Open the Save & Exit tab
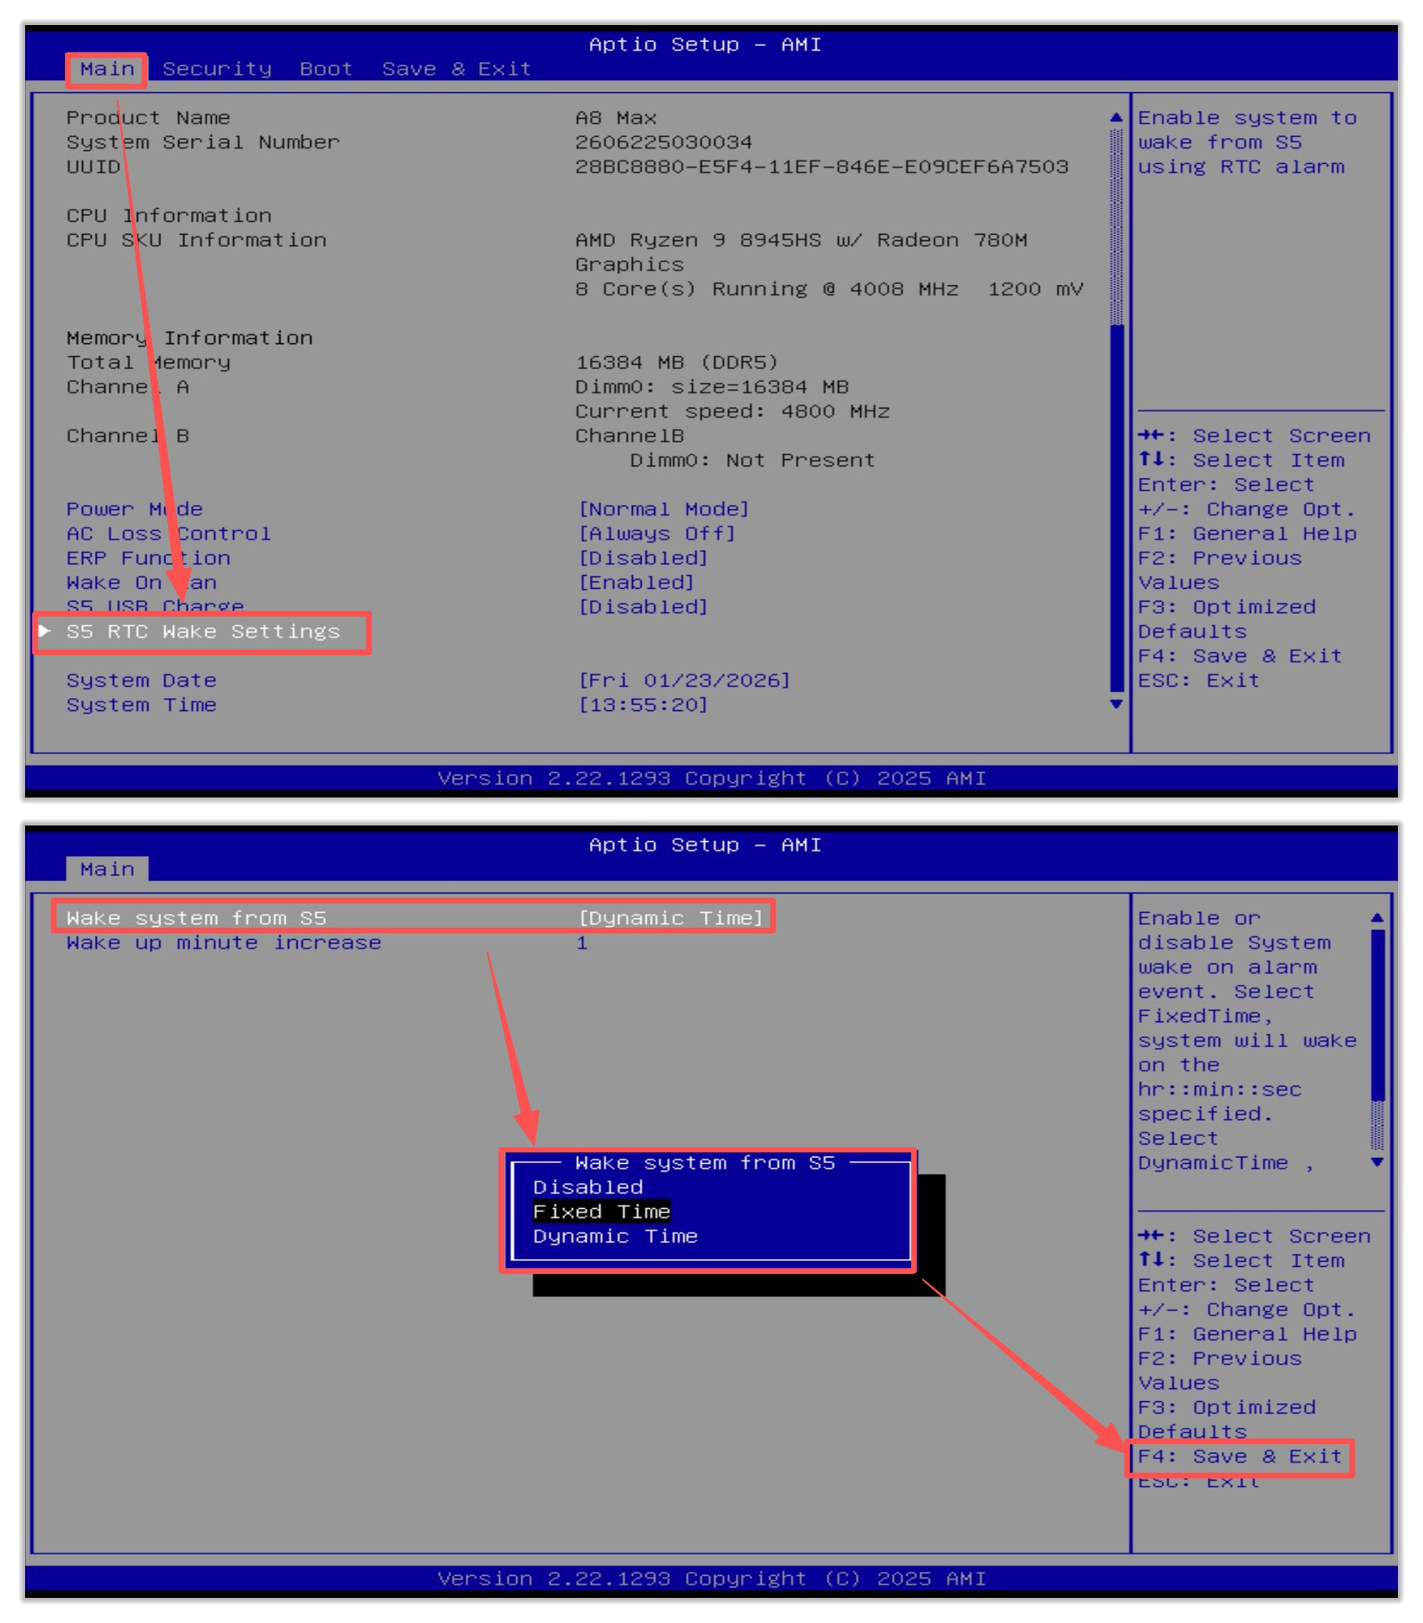The image size is (1423, 1623). pos(456,69)
